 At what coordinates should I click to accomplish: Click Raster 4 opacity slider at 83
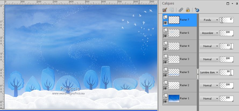[x=227, y=46]
